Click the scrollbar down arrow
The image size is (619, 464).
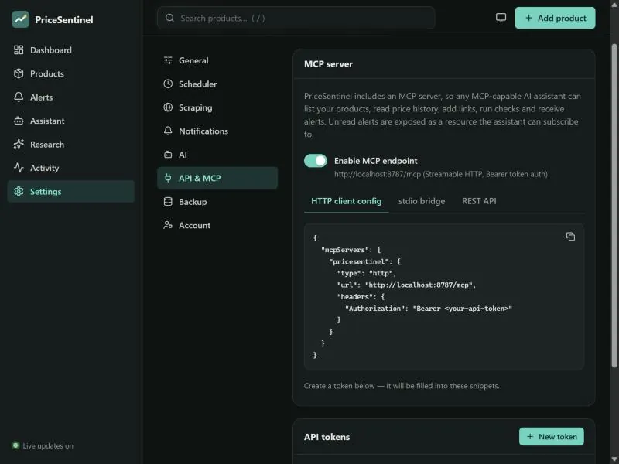pyautogui.click(x=614, y=459)
